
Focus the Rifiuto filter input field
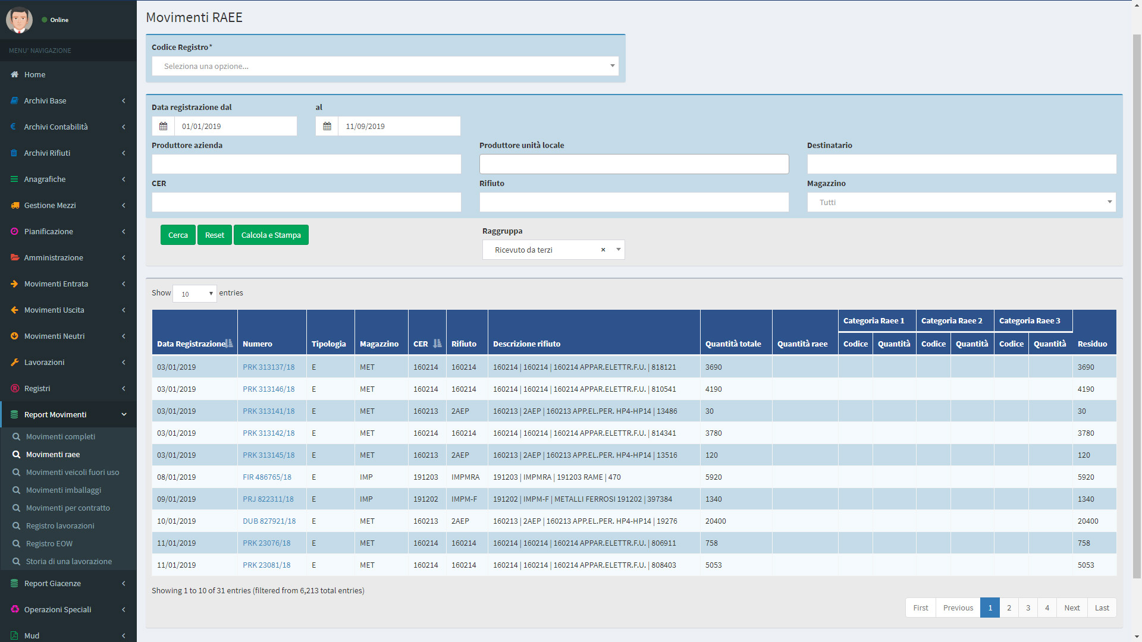coord(634,202)
